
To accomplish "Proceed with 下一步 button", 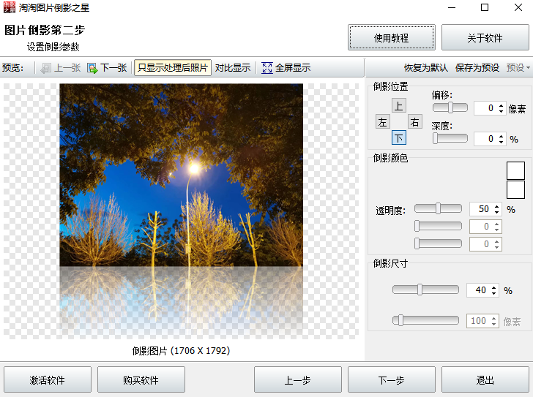I will pyautogui.click(x=391, y=379).
